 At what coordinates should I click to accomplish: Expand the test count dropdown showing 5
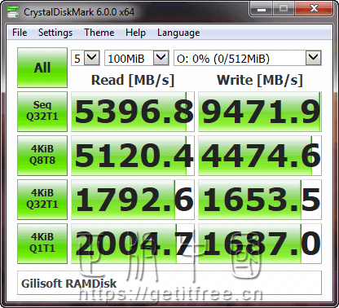coord(86,58)
